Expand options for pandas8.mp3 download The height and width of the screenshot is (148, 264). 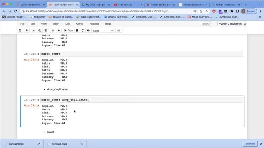point(82,144)
